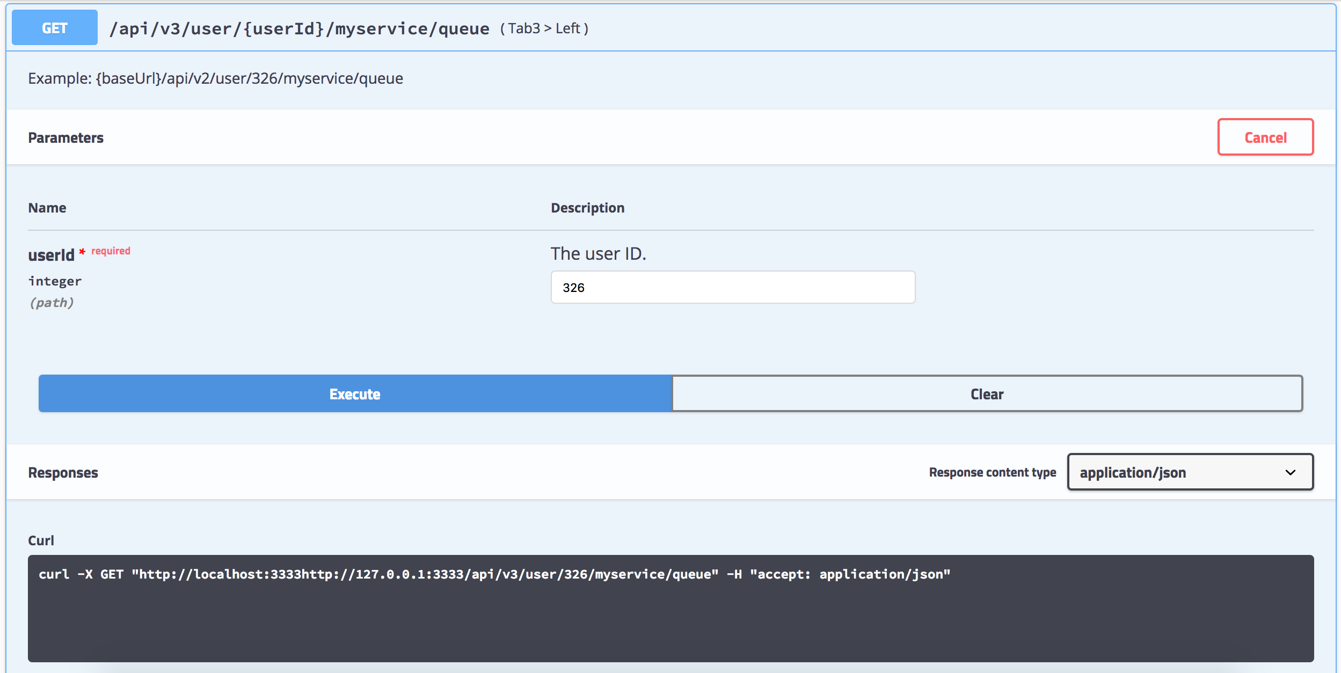Click the example URL line
The width and height of the screenshot is (1341, 673).
coord(215,78)
